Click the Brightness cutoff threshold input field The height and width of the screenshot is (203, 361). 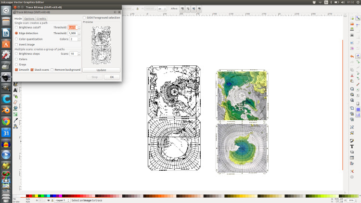point(73,27)
